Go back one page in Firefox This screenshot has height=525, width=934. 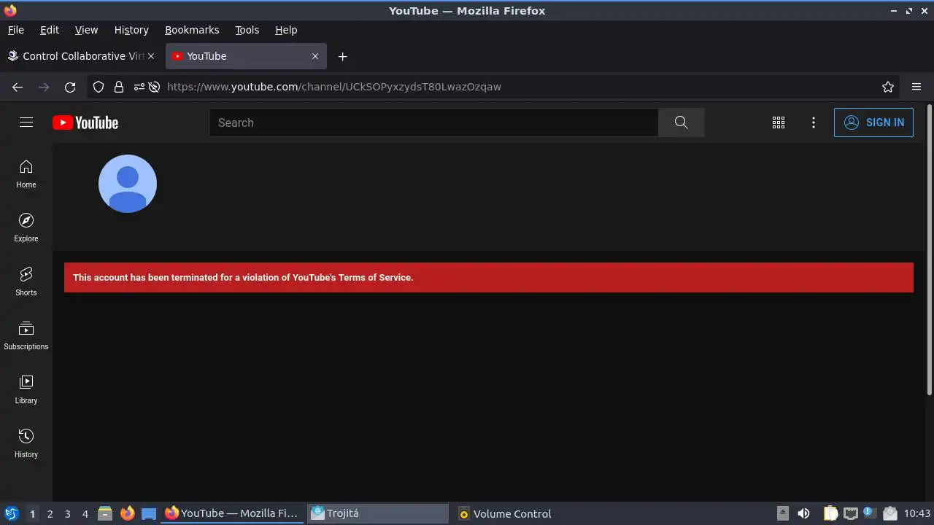[x=18, y=87]
